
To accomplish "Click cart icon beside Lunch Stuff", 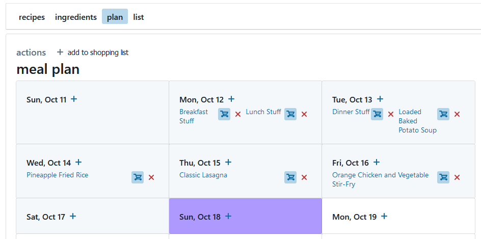I will coord(290,114).
